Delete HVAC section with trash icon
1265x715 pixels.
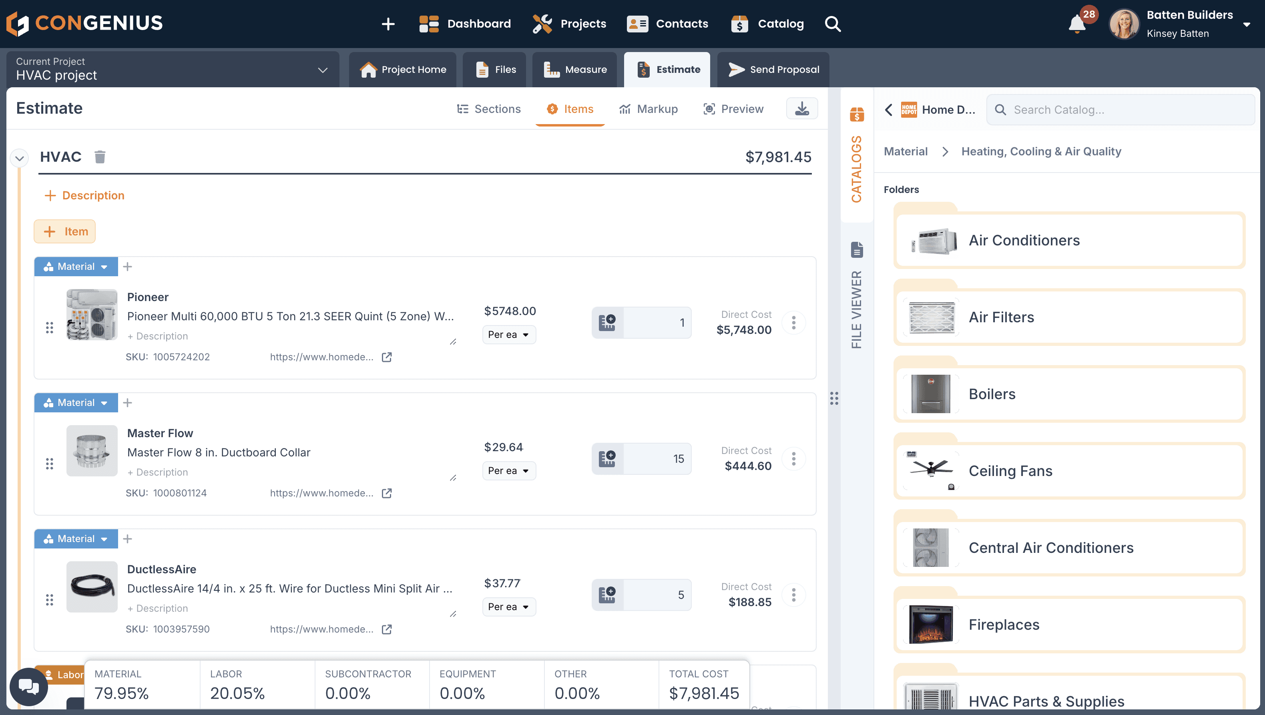pos(100,157)
